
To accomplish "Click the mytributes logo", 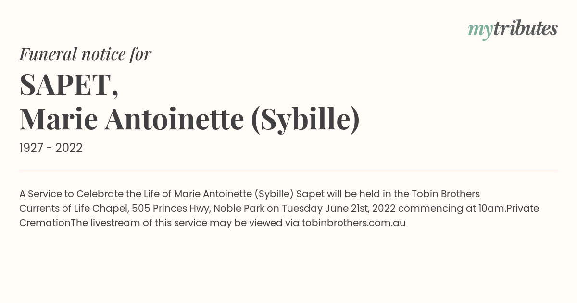I will point(513,30).
